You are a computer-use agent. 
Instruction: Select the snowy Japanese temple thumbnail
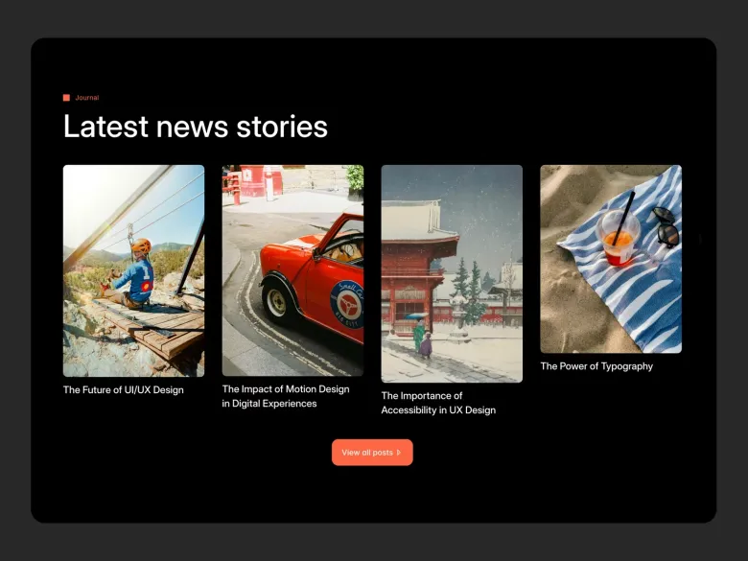click(x=452, y=274)
